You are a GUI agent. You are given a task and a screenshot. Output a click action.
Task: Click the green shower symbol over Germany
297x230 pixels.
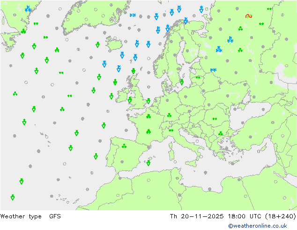(169, 115)
